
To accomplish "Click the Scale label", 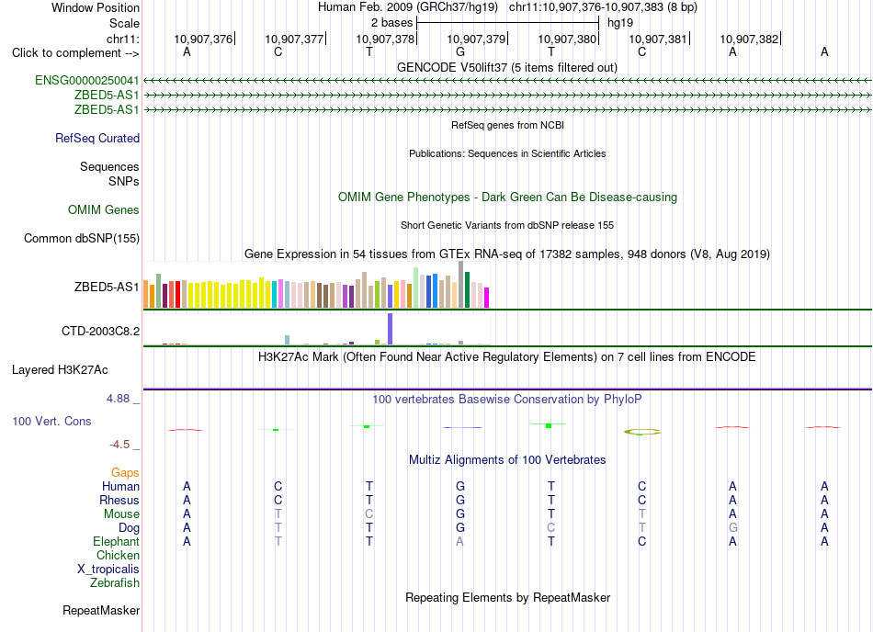I will click(124, 23).
